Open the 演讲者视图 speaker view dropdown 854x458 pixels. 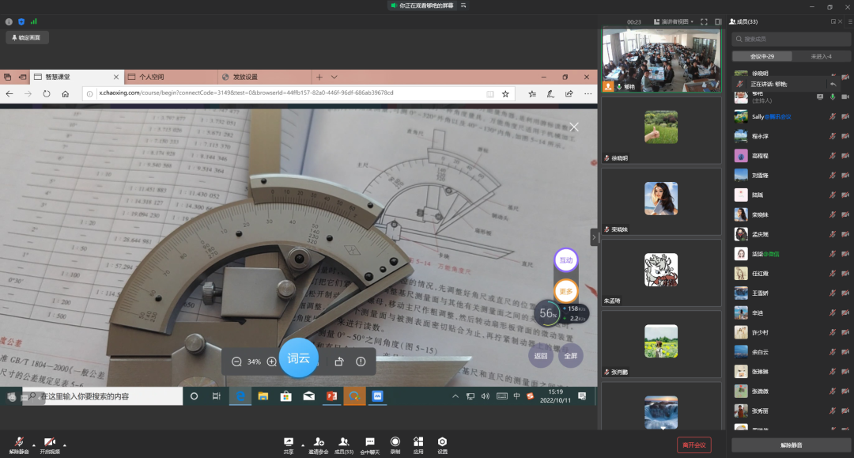pyautogui.click(x=673, y=22)
